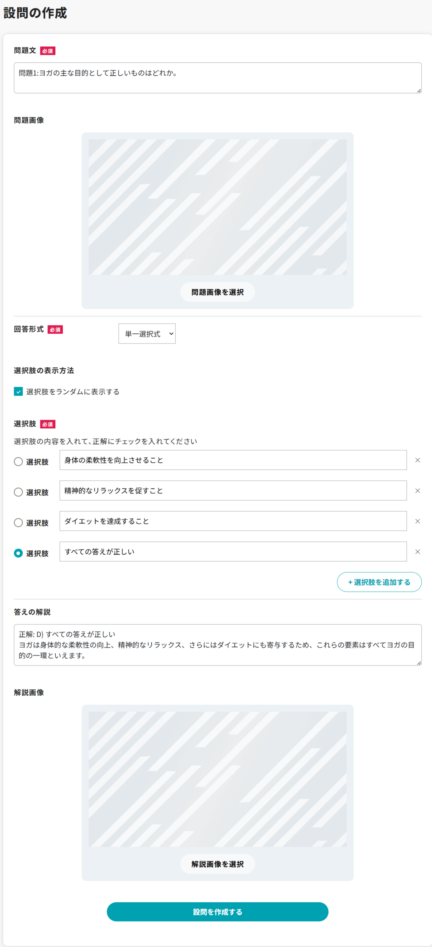This screenshot has height=947, width=432.
Task: Click the 解説画像 placeholder thumbnail
Action: [217, 779]
